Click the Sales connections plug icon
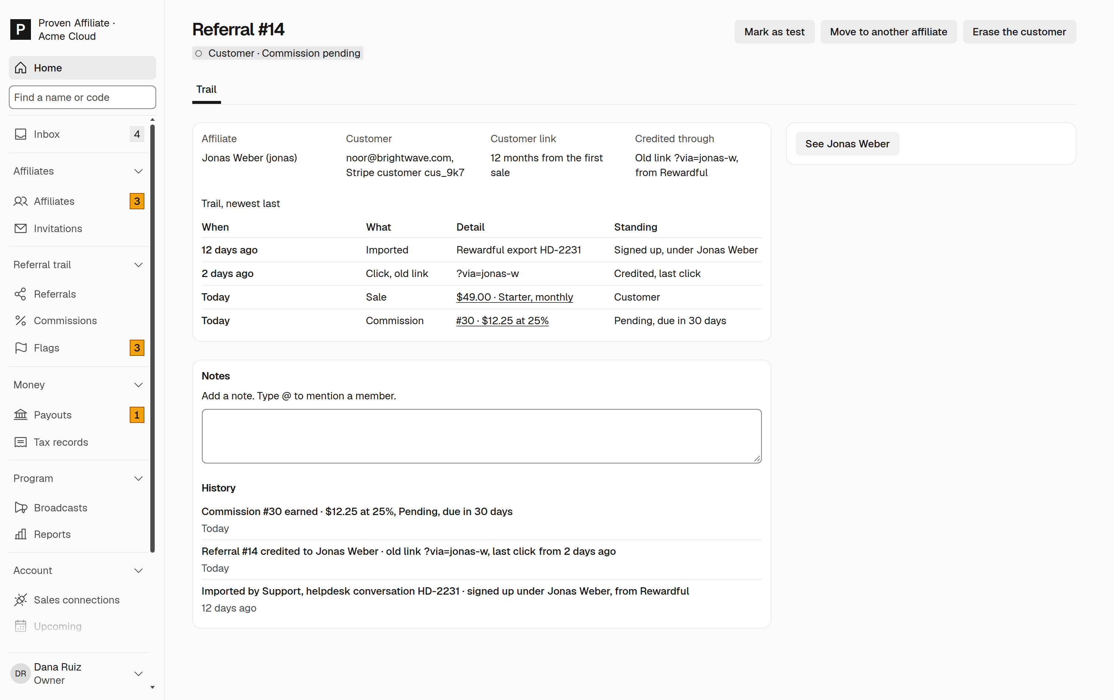This screenshot has width=1114, height=700. coord(21,599)
